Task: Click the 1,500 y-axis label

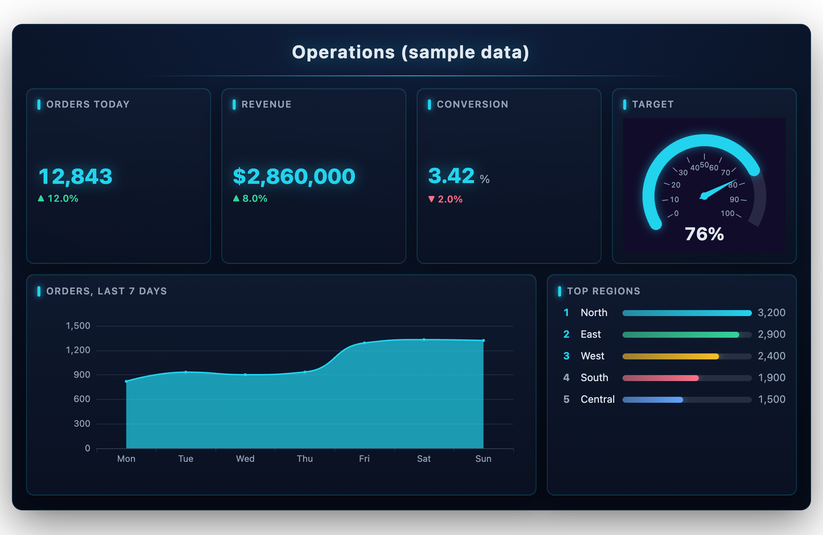Action: (78, 326)
